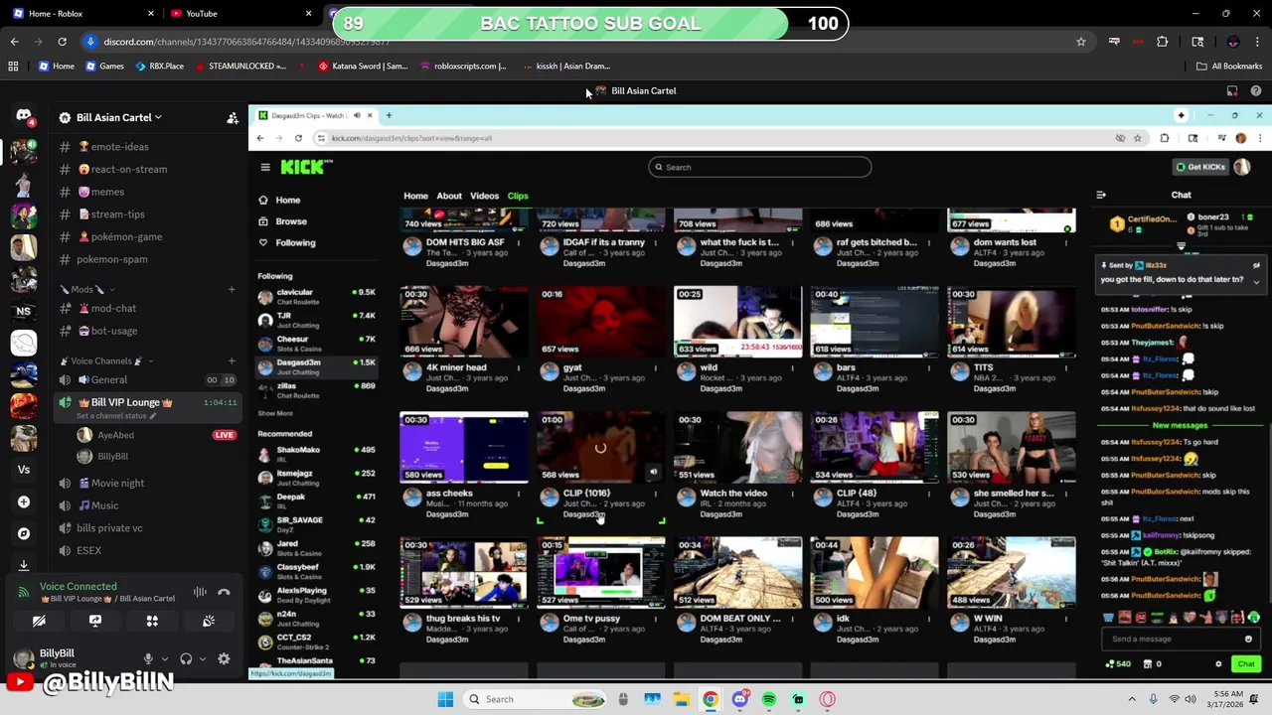Open Spotify from Windows taskbar
This screenshot has height=715, width=1272.
click(x=769, y=699)
